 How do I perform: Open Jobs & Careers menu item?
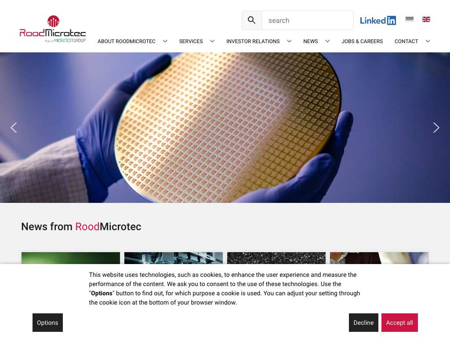click(x=362, y=41)
